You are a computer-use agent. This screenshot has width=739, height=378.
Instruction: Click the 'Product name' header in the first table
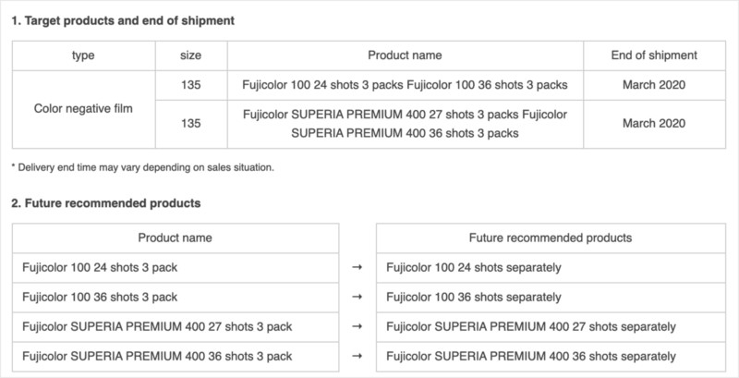click(x=405, y=55)
